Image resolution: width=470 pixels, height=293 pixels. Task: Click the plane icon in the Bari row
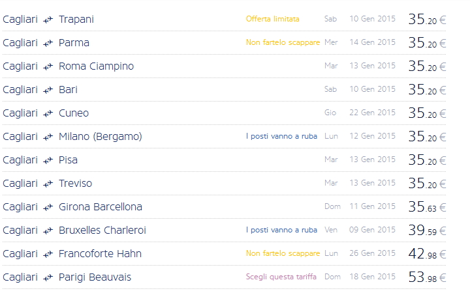pyautogui.click(x=48, y=90)
